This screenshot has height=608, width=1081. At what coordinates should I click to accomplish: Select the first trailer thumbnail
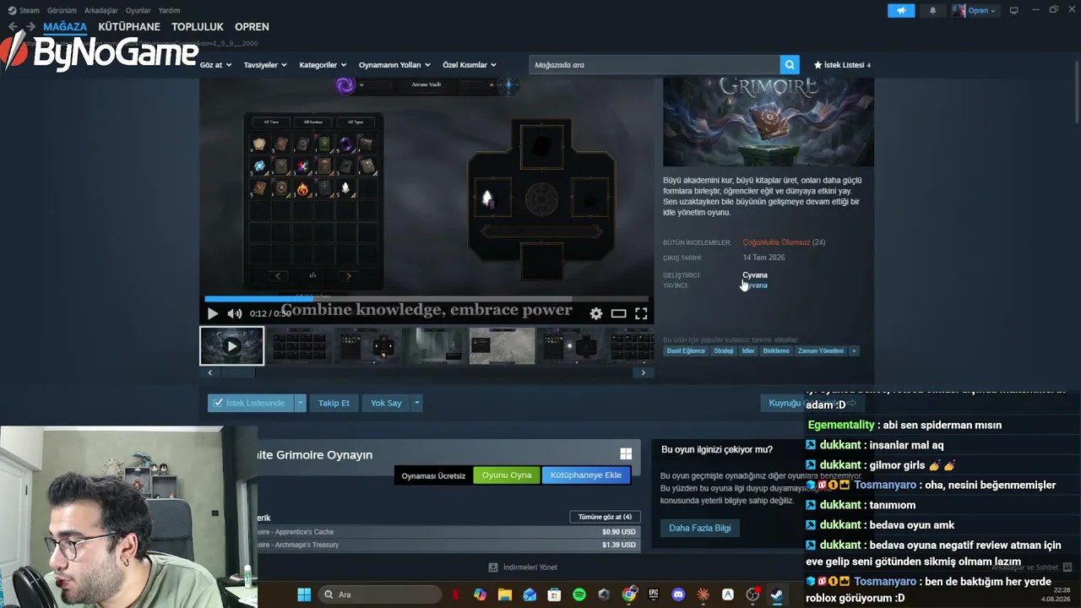tap(231, 346)
